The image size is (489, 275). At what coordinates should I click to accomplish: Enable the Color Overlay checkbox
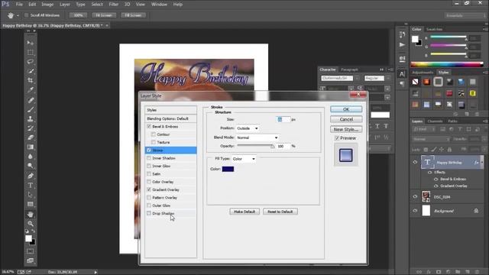(x=149, y=182)
